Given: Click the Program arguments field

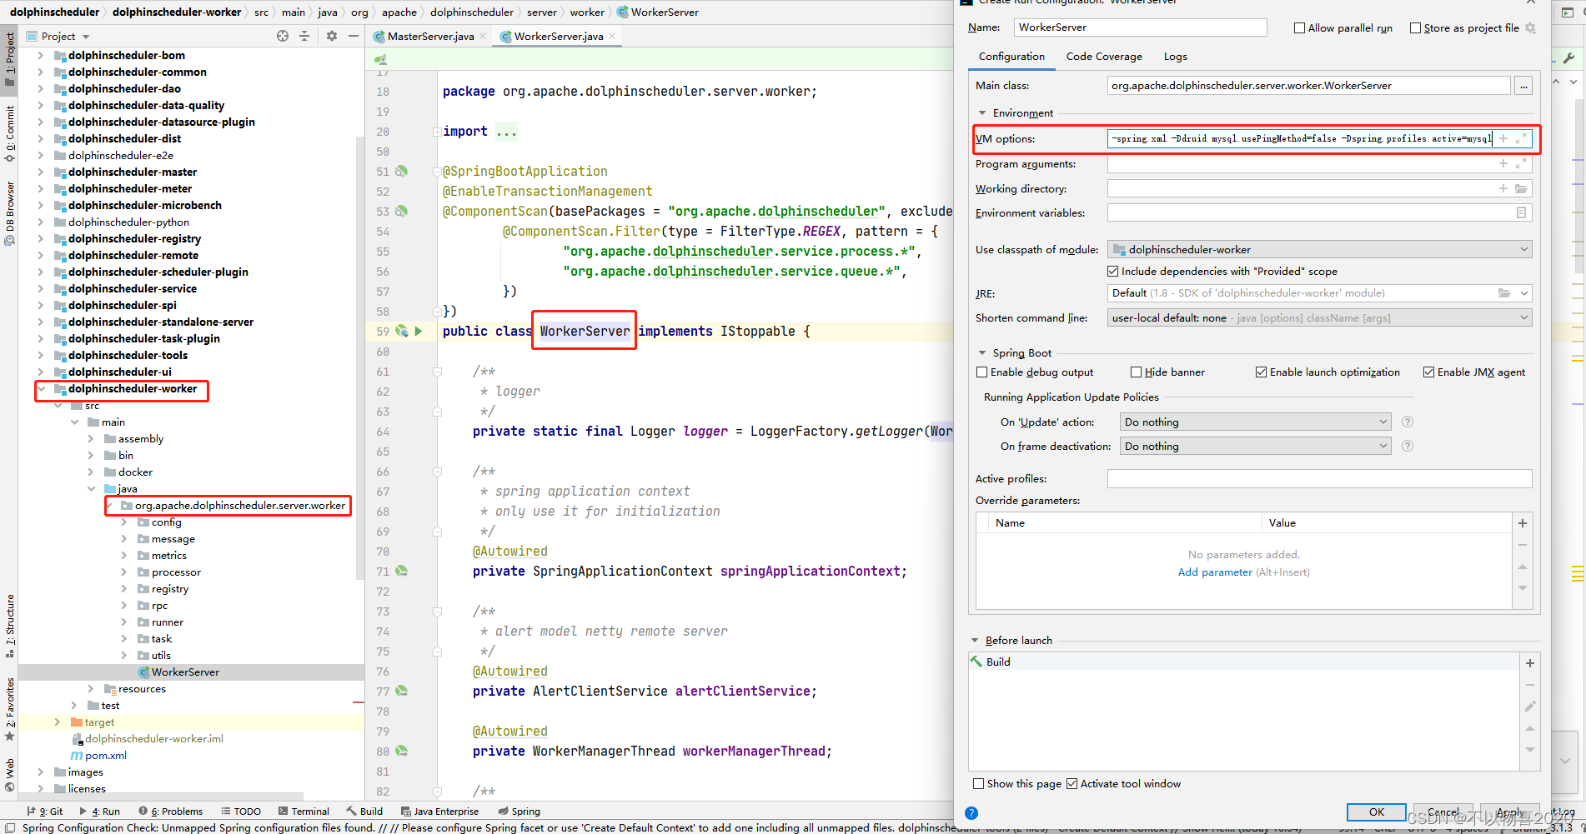Looking at the screenshot, I should (1319, 164).
